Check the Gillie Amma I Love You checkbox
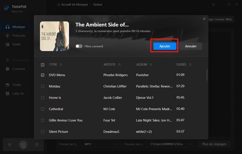Screen dimensions: 242x154 click(x=43, y=121)
